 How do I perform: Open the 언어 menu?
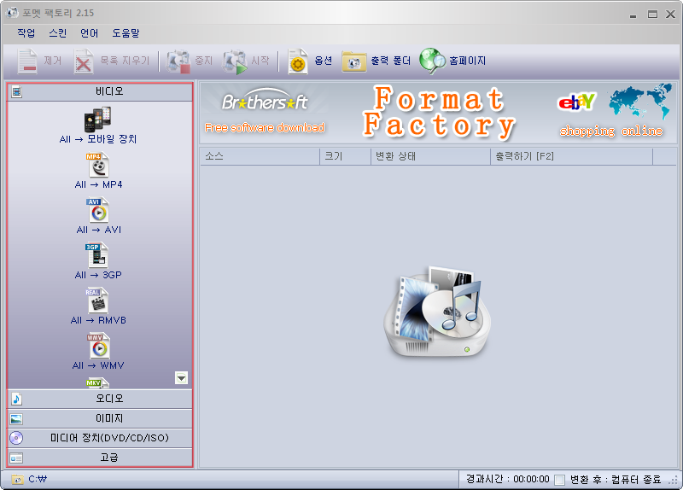pos(90,33)
